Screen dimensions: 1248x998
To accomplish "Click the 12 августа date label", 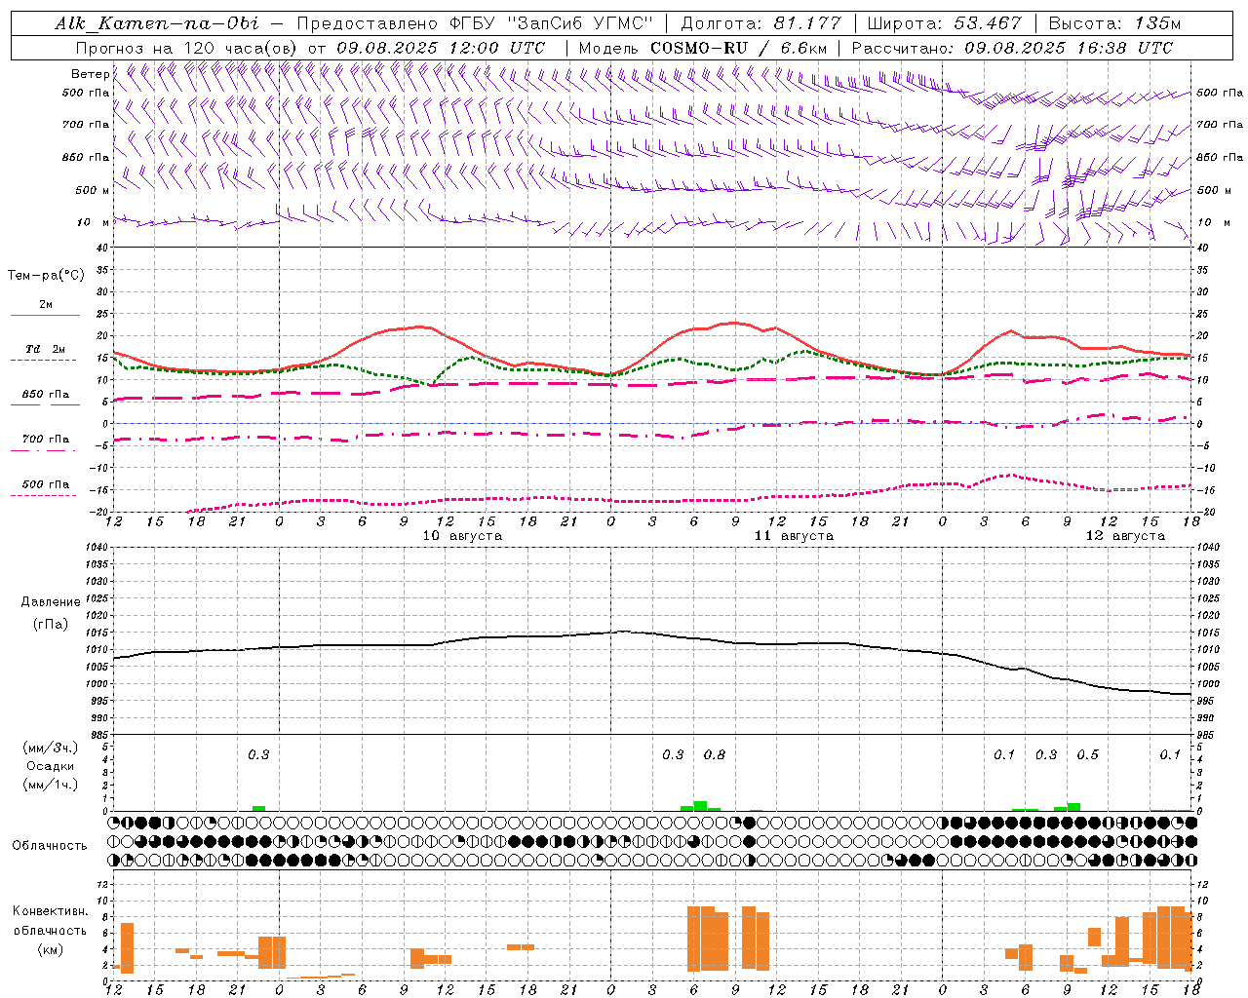I will tap(1125, 536).
